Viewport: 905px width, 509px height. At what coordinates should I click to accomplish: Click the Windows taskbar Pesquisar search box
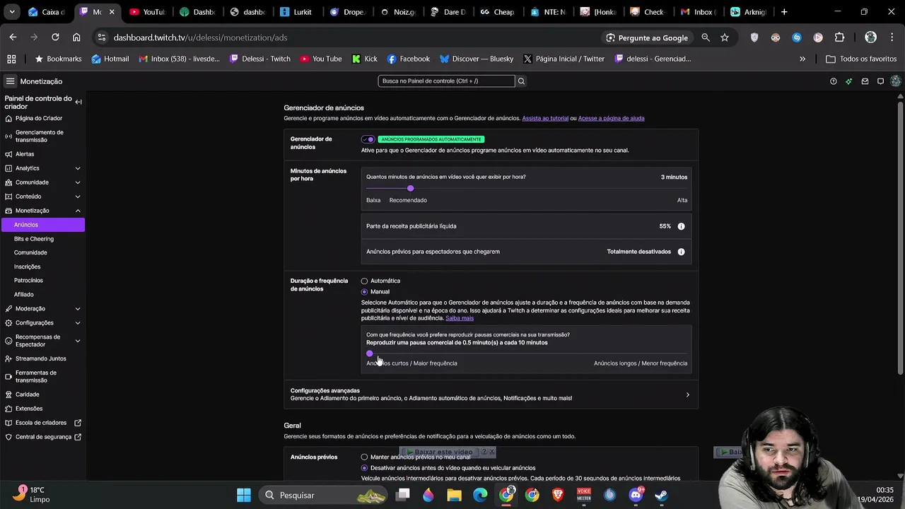point(322,495)
